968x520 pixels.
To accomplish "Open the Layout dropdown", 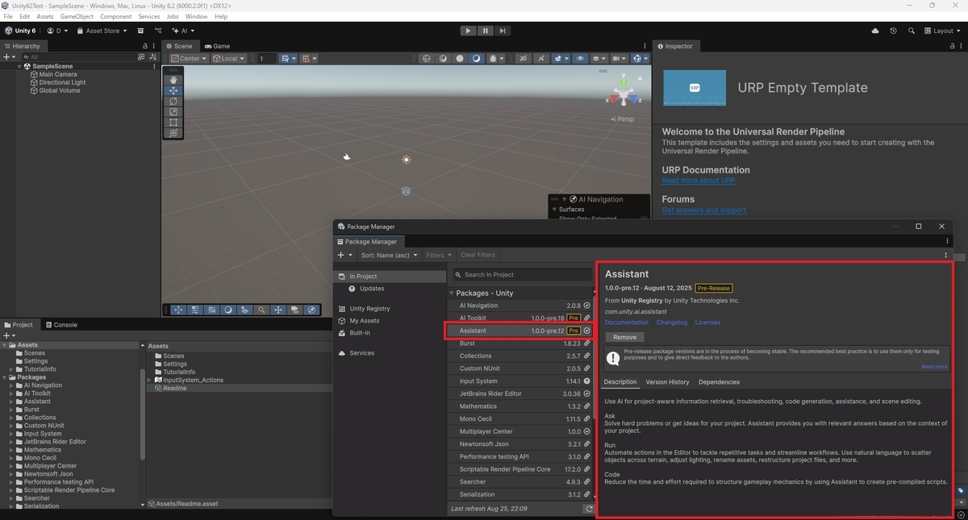I will pyautogui.click(x=942, y=31).
